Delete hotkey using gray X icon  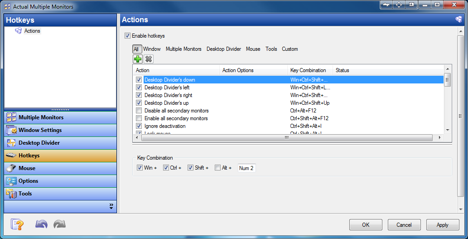click(x=148, y=59)
